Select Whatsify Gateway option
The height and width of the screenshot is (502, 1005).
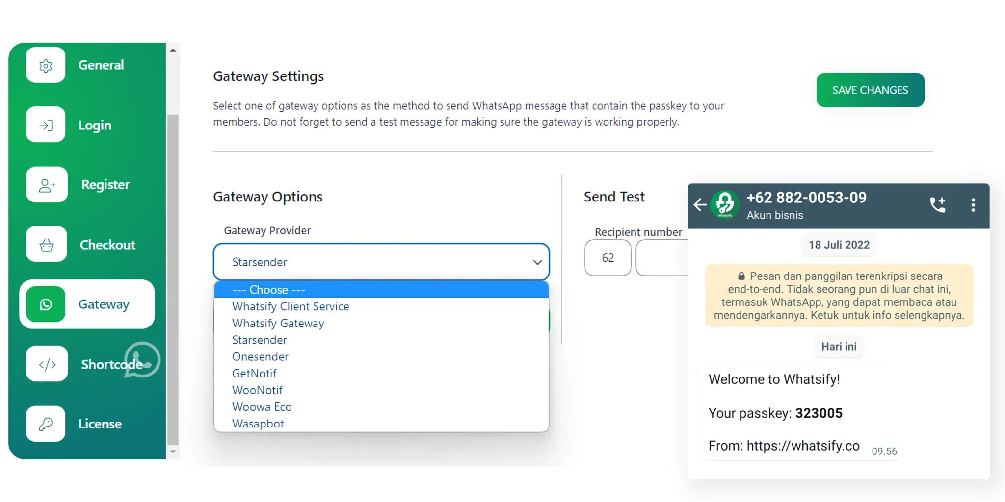[x=381, y=323]
